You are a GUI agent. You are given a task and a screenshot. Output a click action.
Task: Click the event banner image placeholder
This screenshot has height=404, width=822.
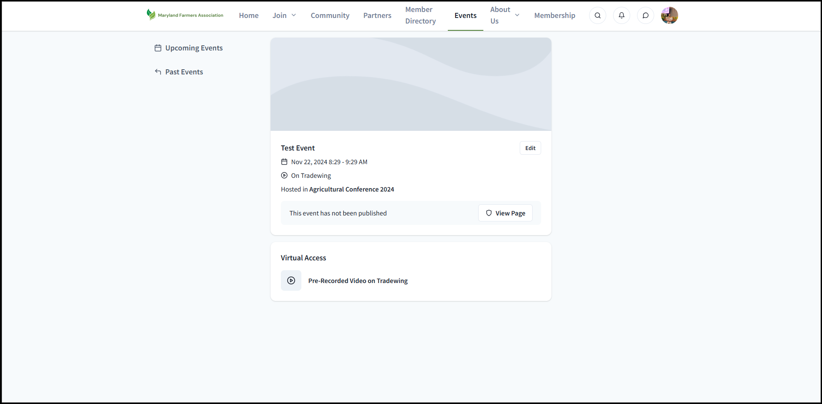point(411,84)
